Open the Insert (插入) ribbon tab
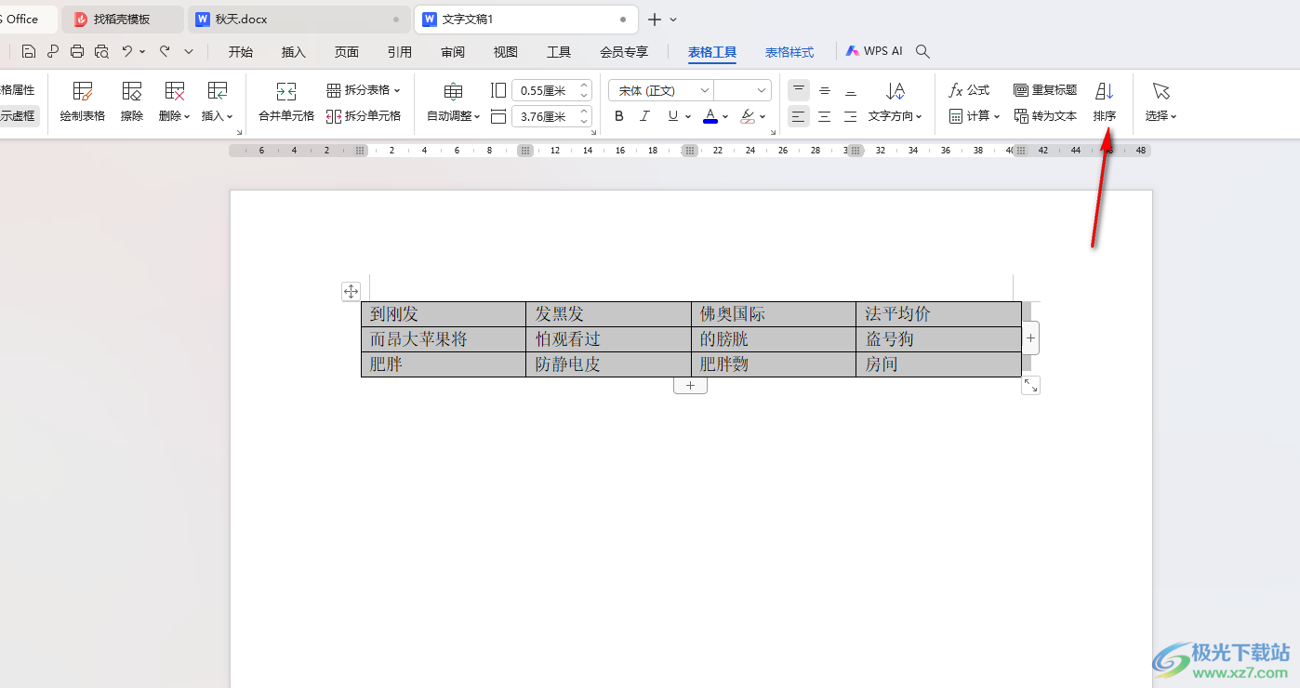The height and width of the screenshot is (688, 1300). click(x=294, y=52)
